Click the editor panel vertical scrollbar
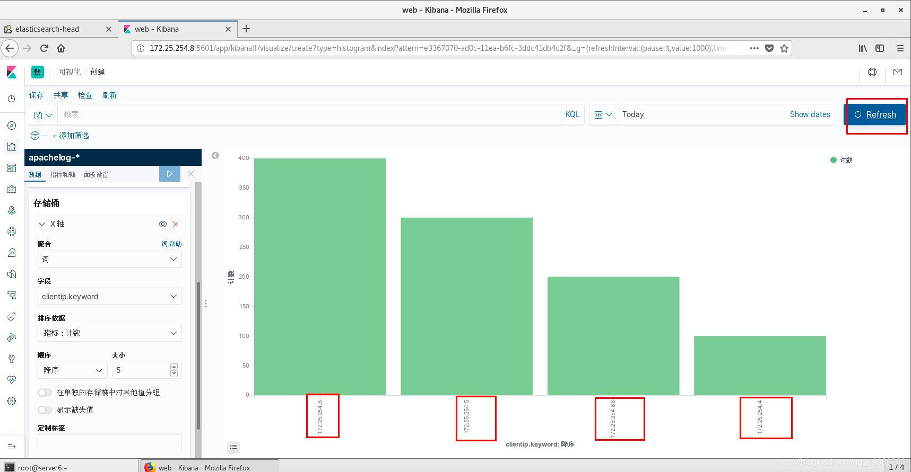The width and height of the screenshot is (911, 472). pyautogui.click(x=198, y=355)
